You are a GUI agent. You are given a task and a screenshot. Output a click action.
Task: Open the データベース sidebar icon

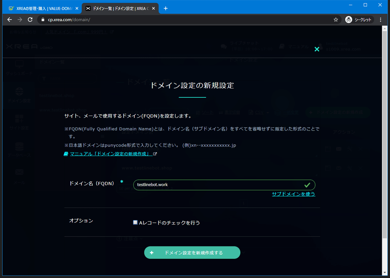coord(19,146)
